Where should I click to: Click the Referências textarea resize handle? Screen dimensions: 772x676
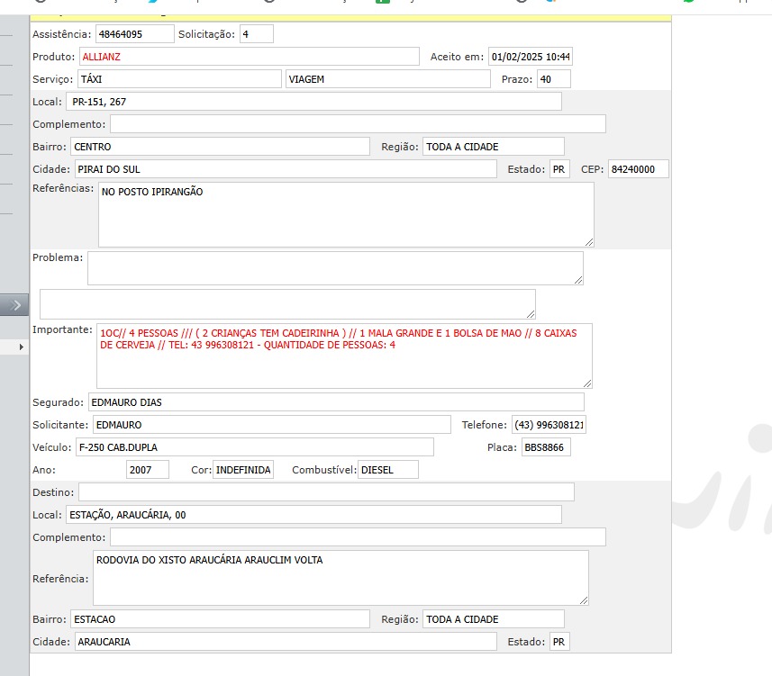589,242
